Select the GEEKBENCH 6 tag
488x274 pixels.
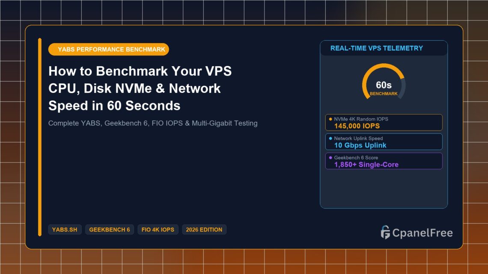tap(110, 230)
